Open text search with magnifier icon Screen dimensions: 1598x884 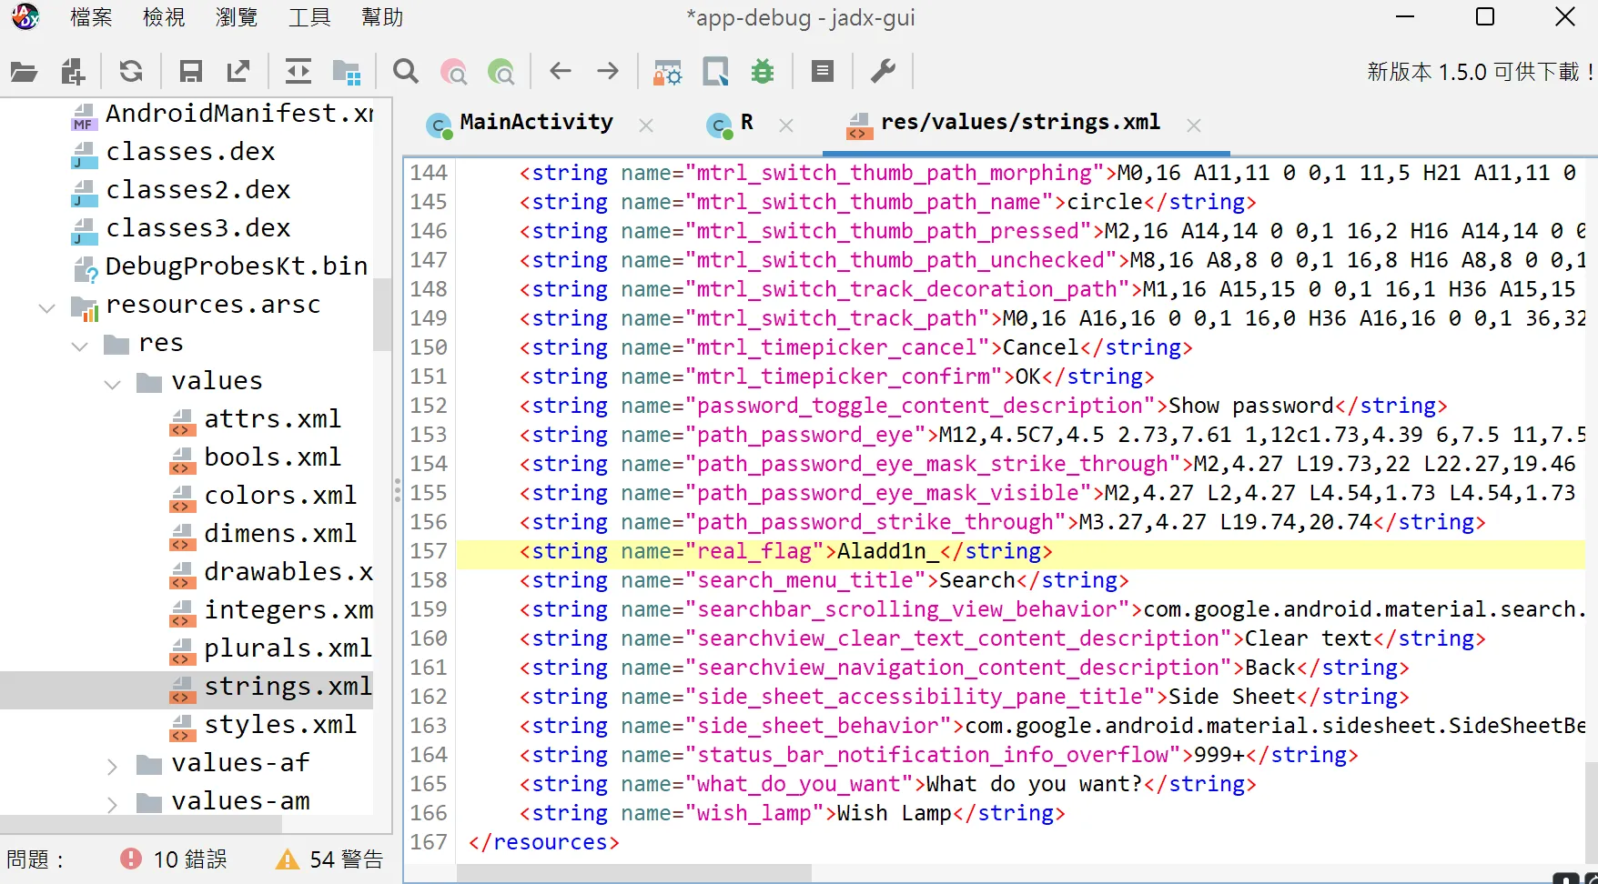coord(406,72)
